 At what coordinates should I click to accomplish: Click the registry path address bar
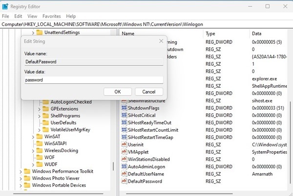(x=146, y=24)
